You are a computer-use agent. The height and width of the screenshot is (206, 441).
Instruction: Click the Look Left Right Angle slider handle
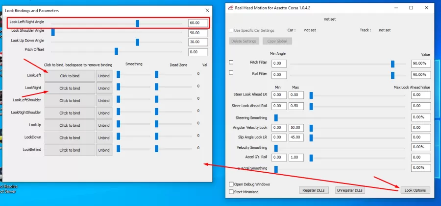[x=137, y=23]
